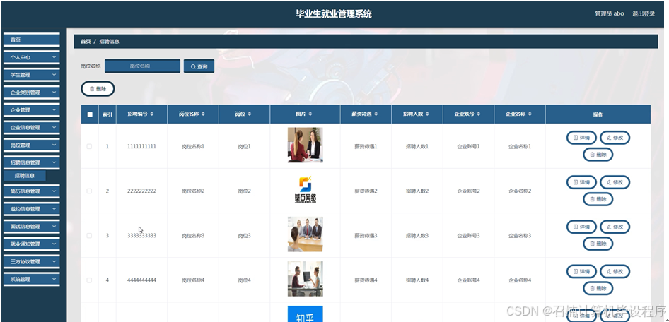Click 管理员 abo user label
This screenshot has height=322, width=669.
pos(610,13)
